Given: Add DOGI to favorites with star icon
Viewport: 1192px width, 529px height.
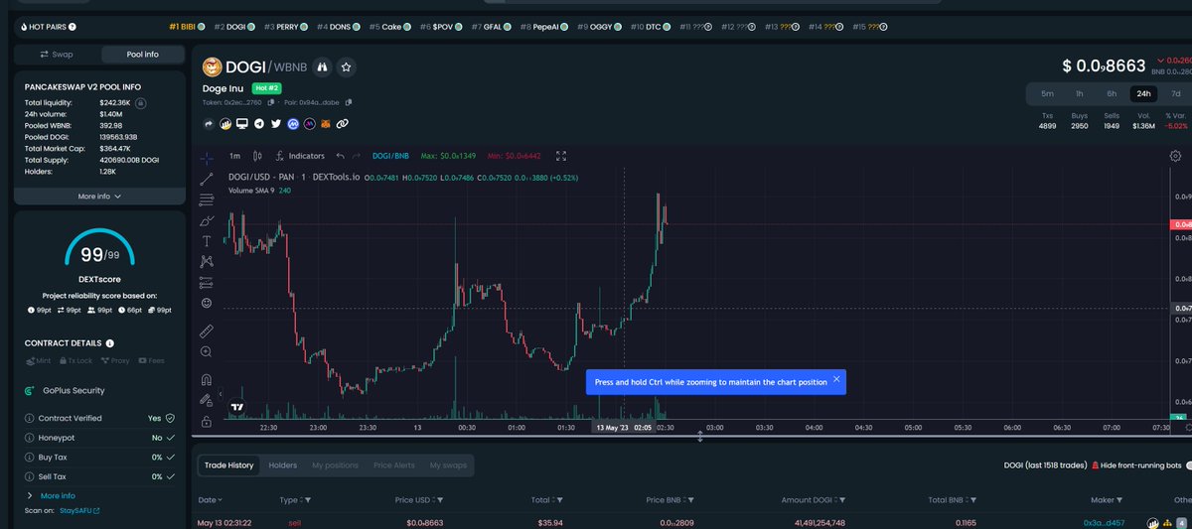Looking at the screenshot, I should [x=346, y=67].
